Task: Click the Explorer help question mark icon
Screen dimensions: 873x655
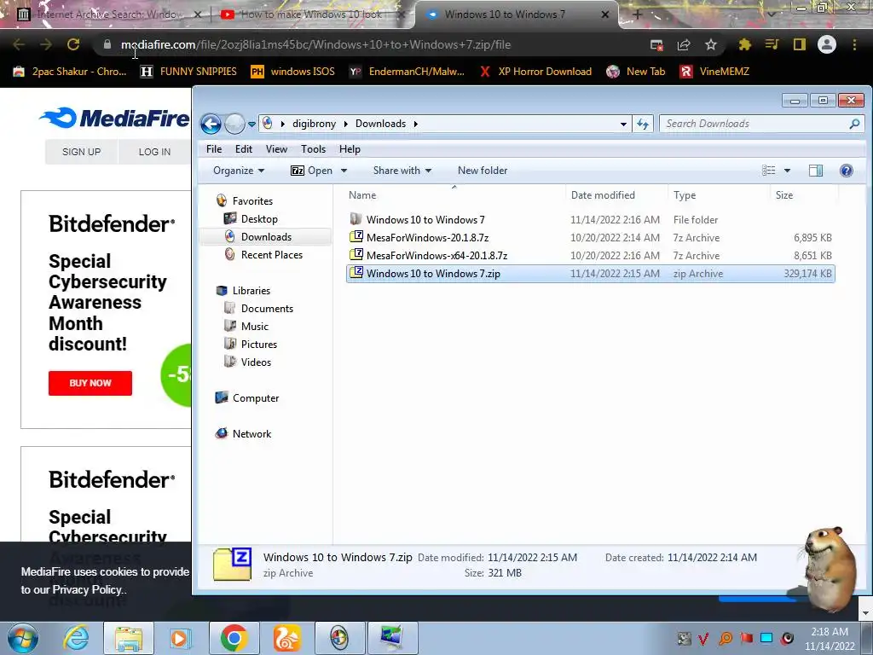Action: pos(847,171)
